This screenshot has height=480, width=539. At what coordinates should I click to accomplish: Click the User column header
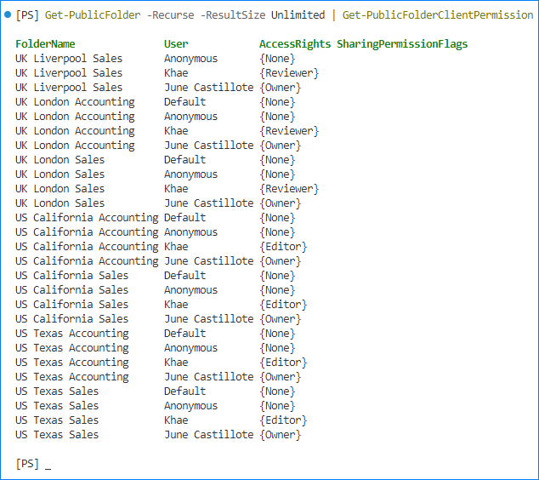176,44
